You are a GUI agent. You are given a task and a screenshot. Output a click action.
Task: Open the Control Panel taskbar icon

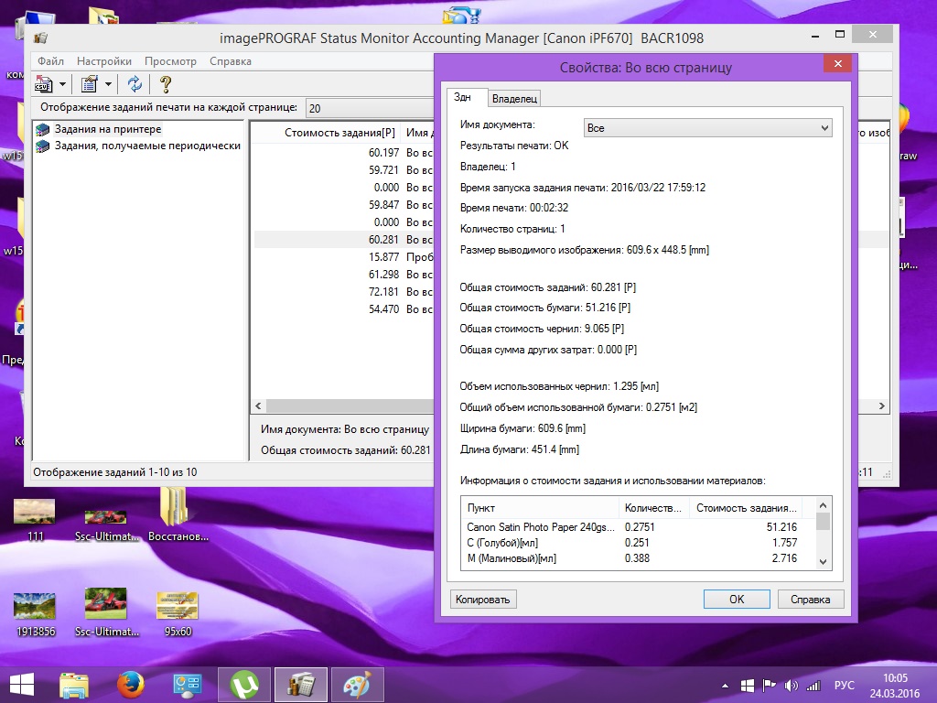point(187,685)
